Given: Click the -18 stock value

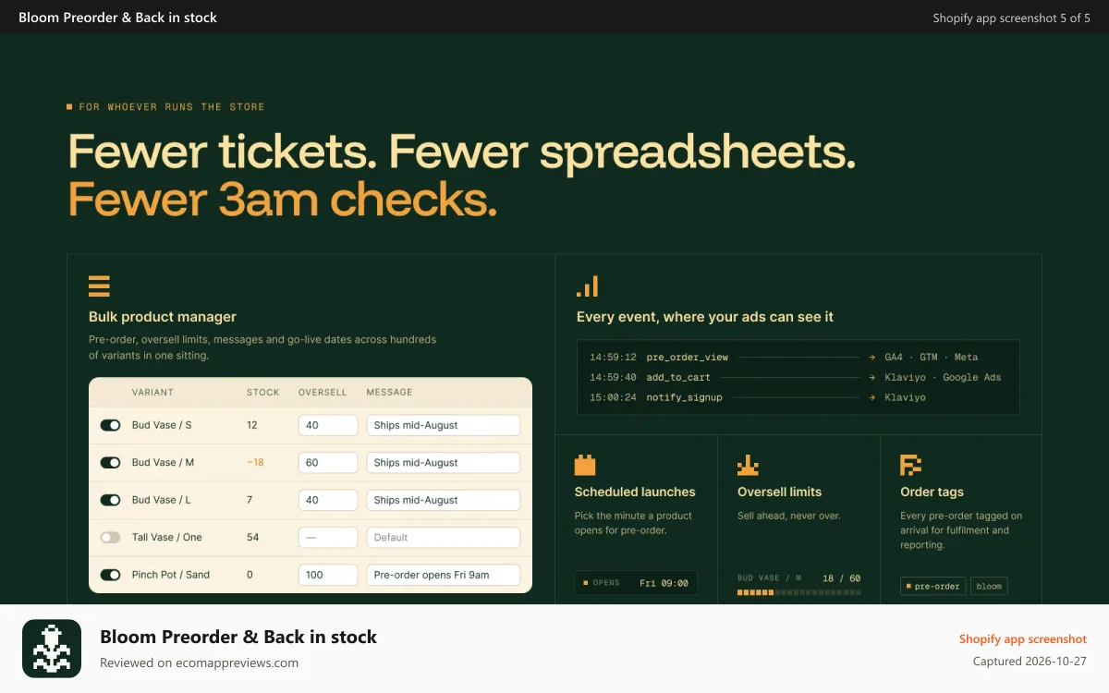Looking at the screenshot, I should [x=255, y=462].
